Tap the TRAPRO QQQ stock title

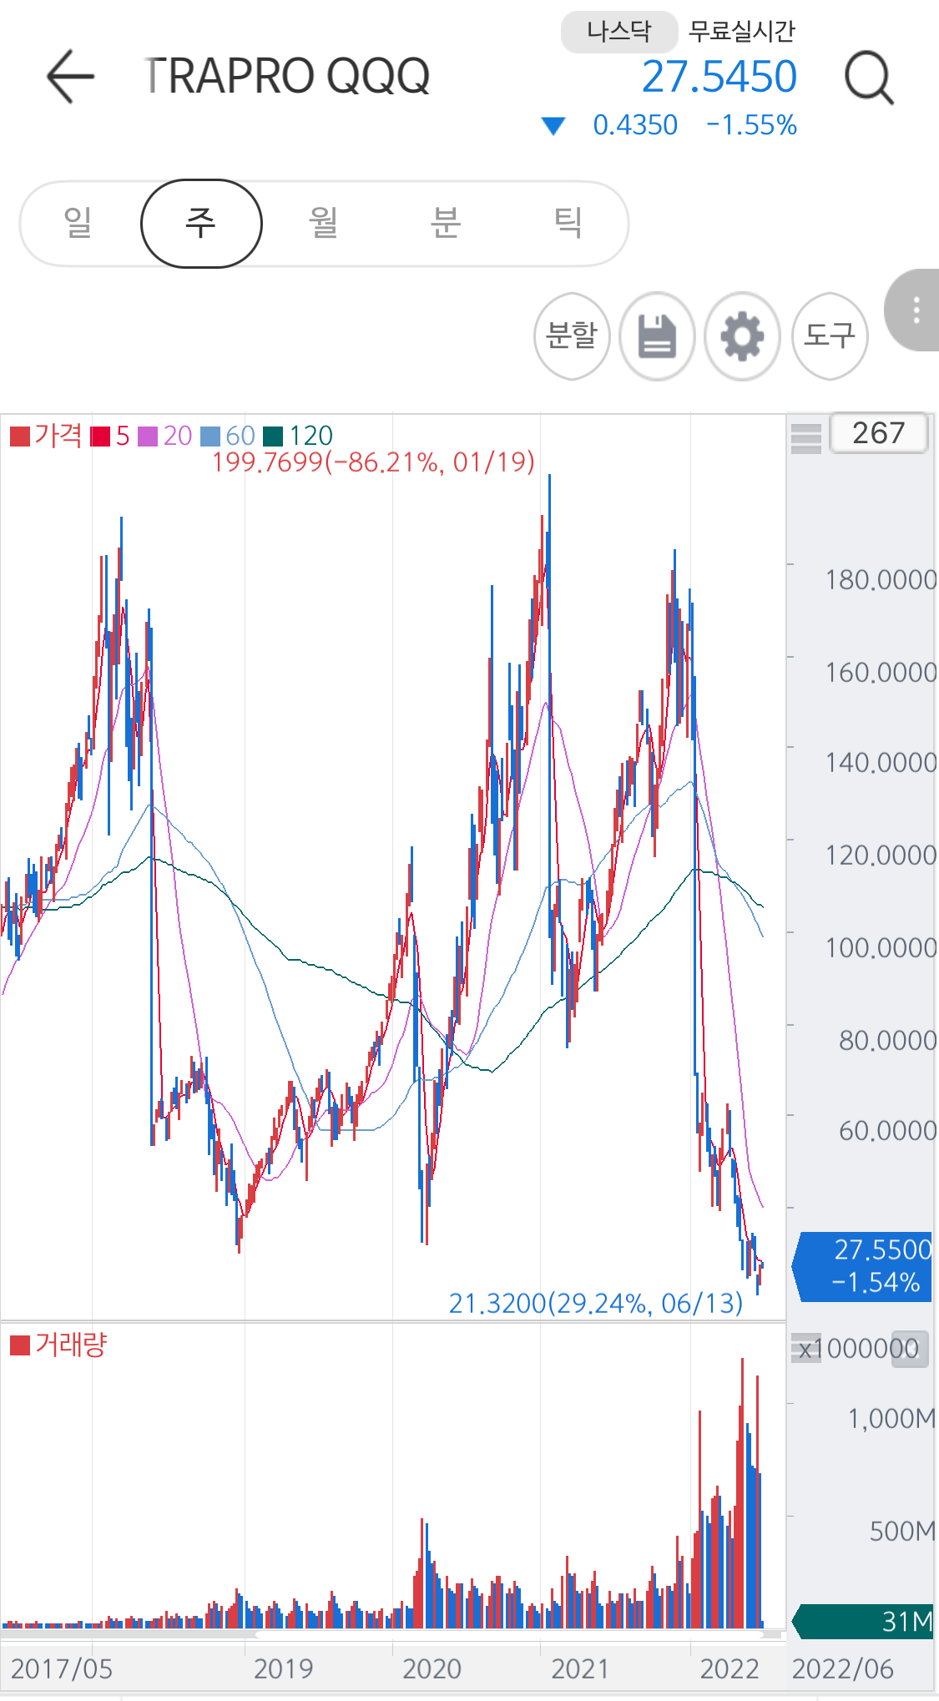[286, 76]
